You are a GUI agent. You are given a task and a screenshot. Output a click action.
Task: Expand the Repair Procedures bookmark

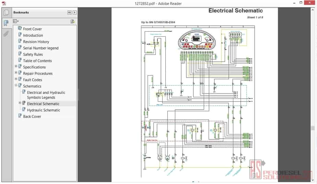tap(16, 73)
